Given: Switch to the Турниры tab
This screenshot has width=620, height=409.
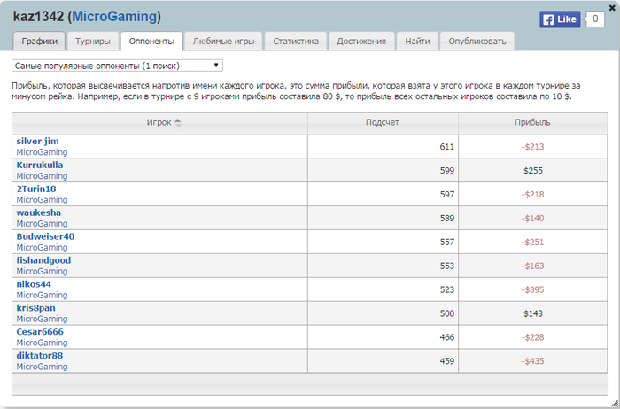Looking at the screenshot, I should coord(93,41).
